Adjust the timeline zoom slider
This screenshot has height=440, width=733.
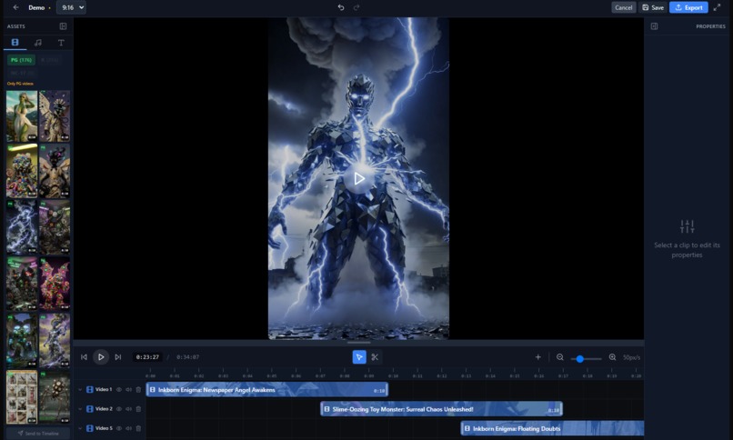tap(587, 358)
